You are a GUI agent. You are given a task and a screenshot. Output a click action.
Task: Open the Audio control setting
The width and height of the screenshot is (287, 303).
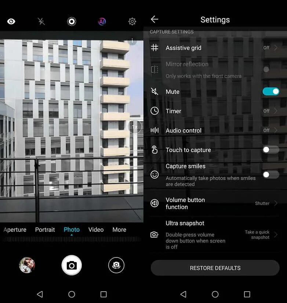[215, 130]
